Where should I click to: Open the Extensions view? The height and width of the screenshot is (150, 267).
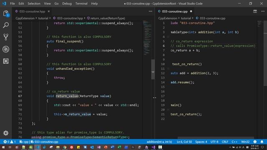point(6,61)
